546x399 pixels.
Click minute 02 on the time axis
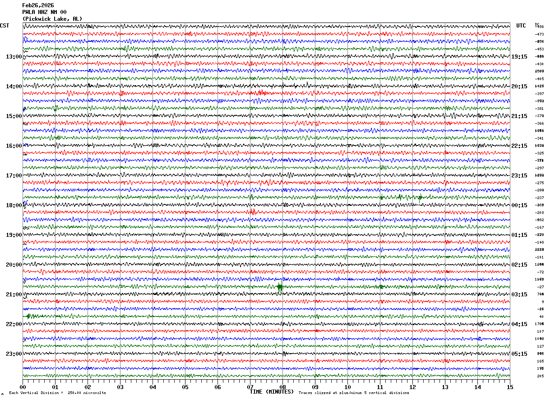[x=88, y=387]
